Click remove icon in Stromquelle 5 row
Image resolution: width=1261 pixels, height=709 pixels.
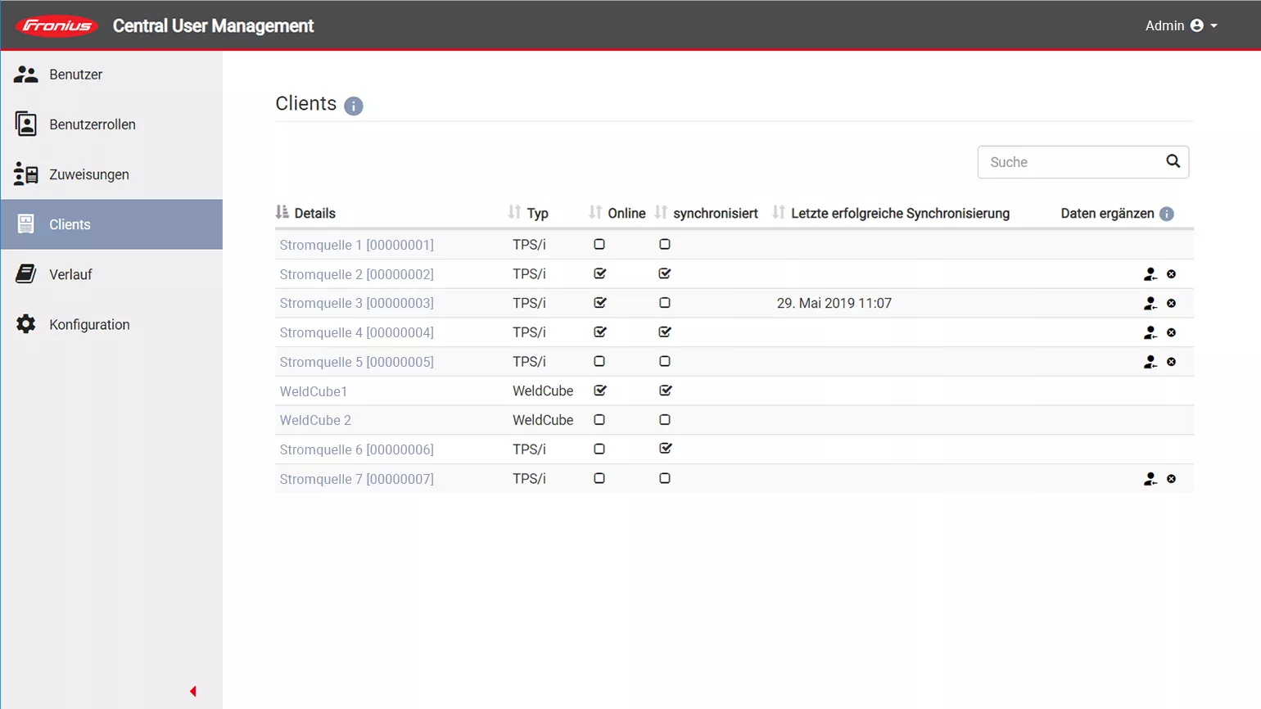1171,362
